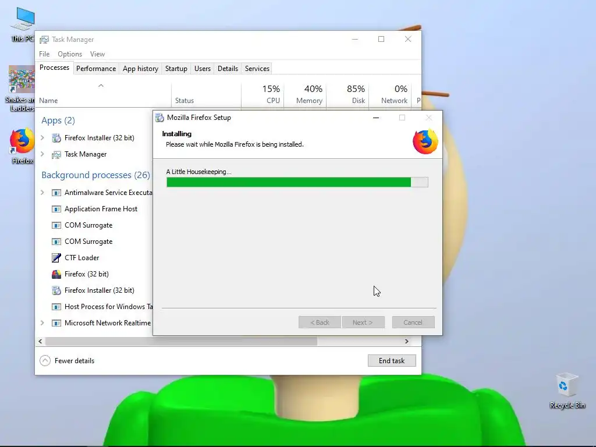Click the CTF Loader pen icon
Image resolution: width=596 pixels, height=447 pixels.
click(56, 258)
